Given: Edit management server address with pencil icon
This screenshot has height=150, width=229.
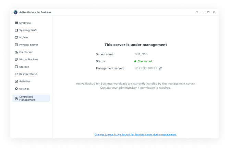Looking at the screenshot, I should pos(160,68).
